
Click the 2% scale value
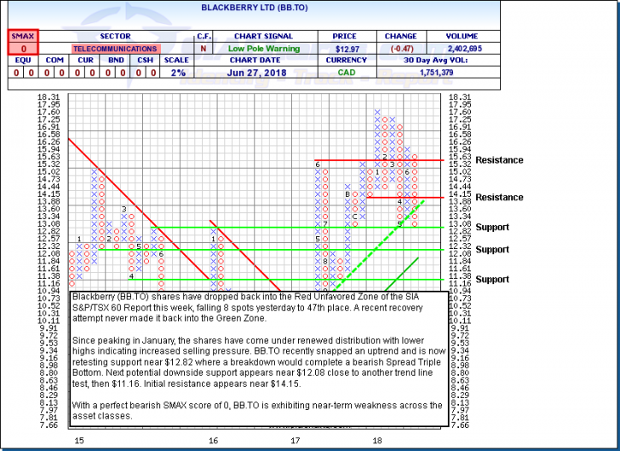(177, 73)
